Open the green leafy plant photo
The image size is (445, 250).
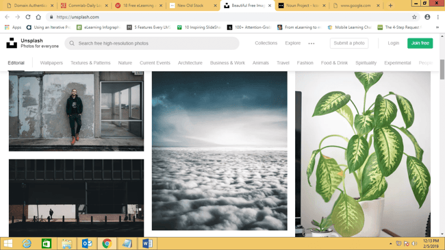click(x=363, y=154)
